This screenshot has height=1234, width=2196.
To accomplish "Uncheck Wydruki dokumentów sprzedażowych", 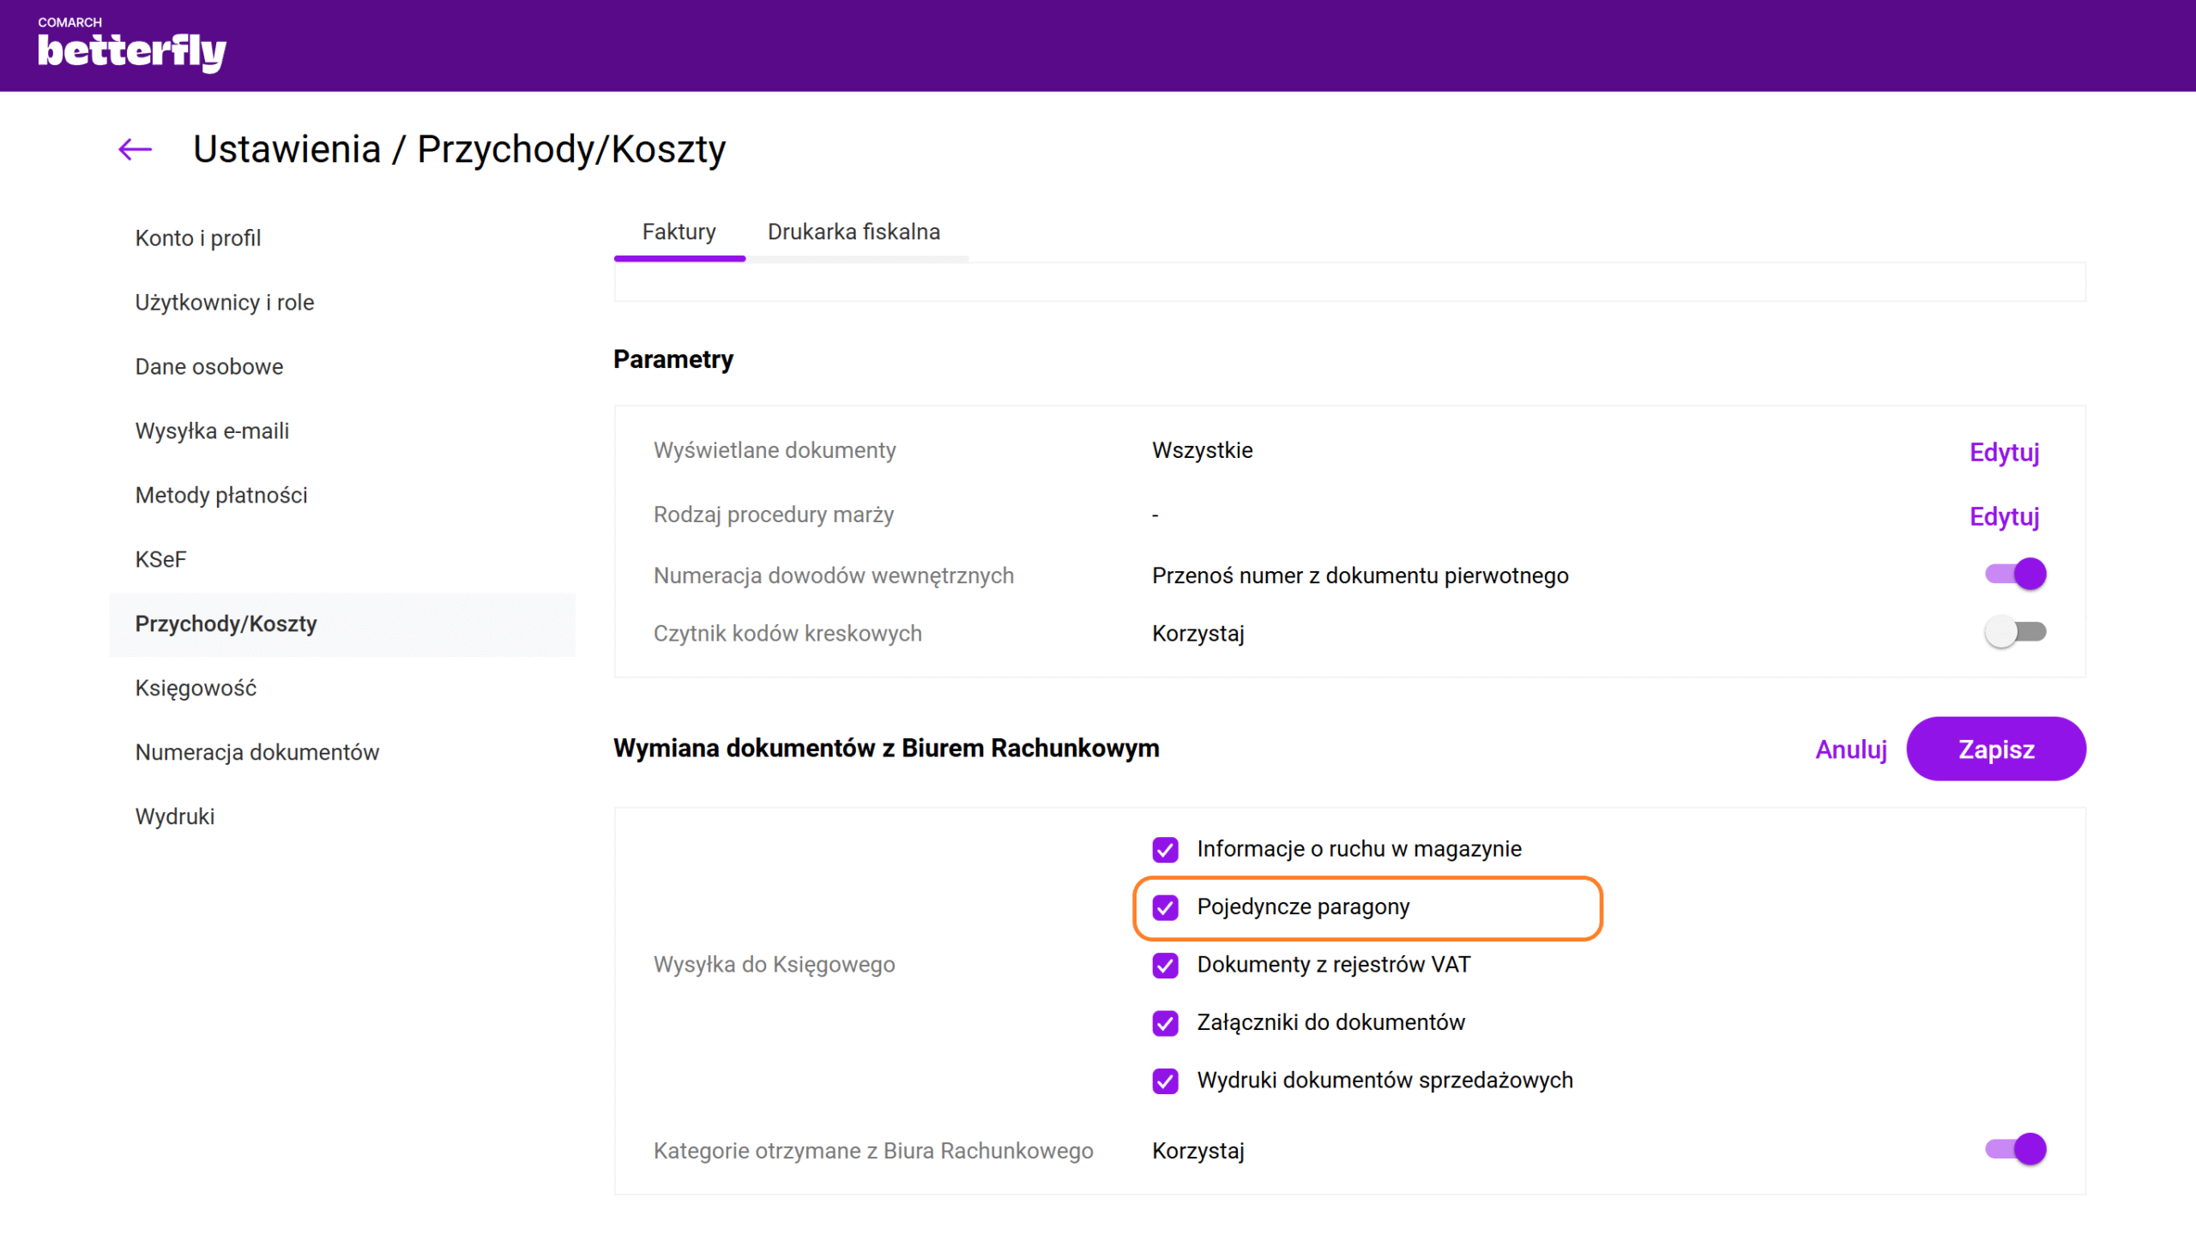I will [1165, 1081].
